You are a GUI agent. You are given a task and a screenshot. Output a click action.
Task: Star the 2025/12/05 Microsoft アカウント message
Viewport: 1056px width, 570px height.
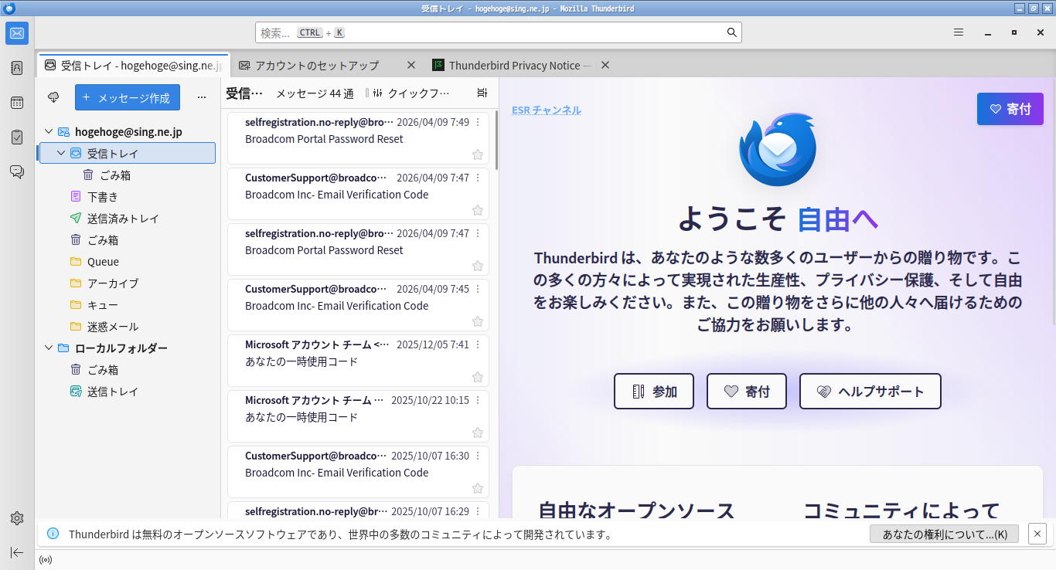click(478, 377)
